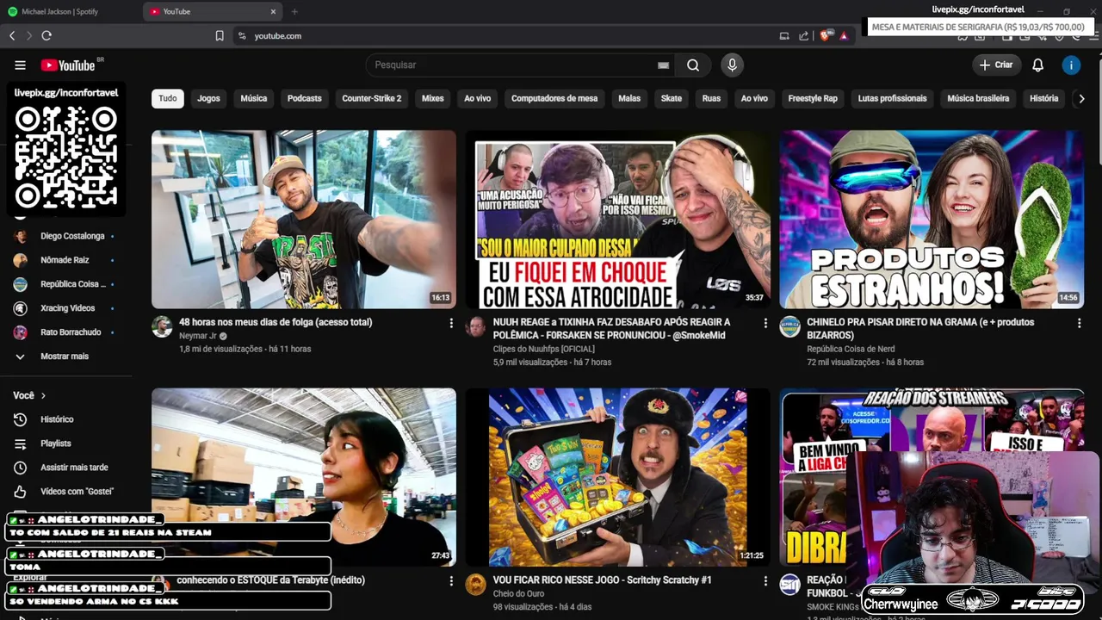
Task: Select the Skate filter chip
Action: [x=672, y=98]
